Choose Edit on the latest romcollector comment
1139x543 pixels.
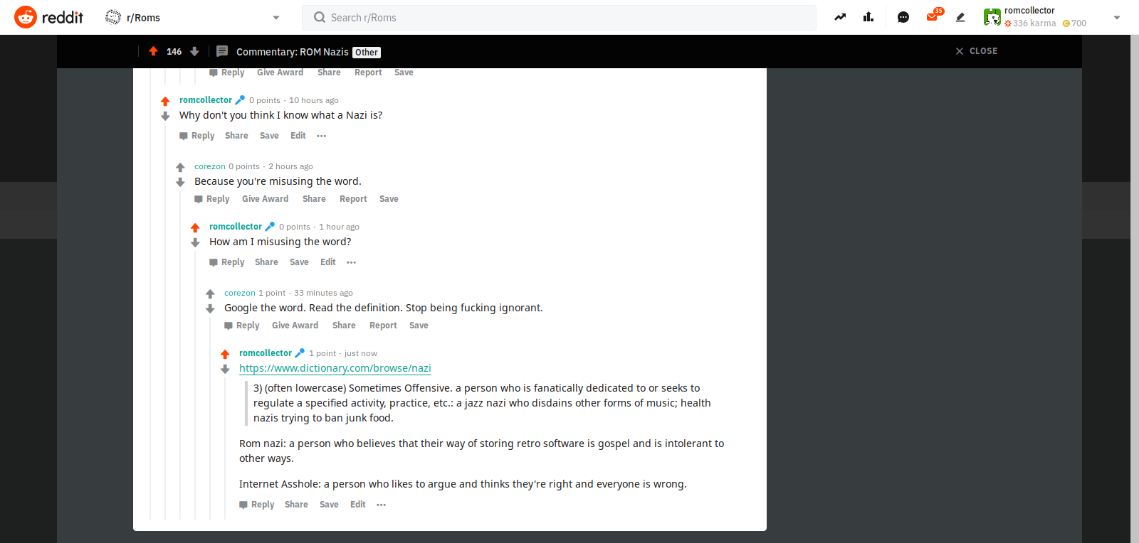point(357,505)
